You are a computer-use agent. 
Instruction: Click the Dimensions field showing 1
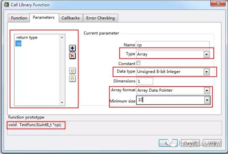[145, 81]
